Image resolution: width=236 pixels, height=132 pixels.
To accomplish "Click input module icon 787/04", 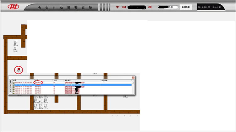I will (46, 105).
